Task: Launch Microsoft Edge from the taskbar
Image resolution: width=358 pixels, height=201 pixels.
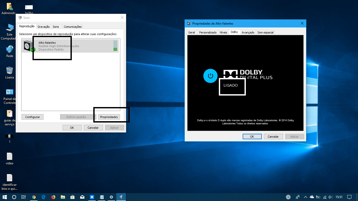Action: [44, 197]
